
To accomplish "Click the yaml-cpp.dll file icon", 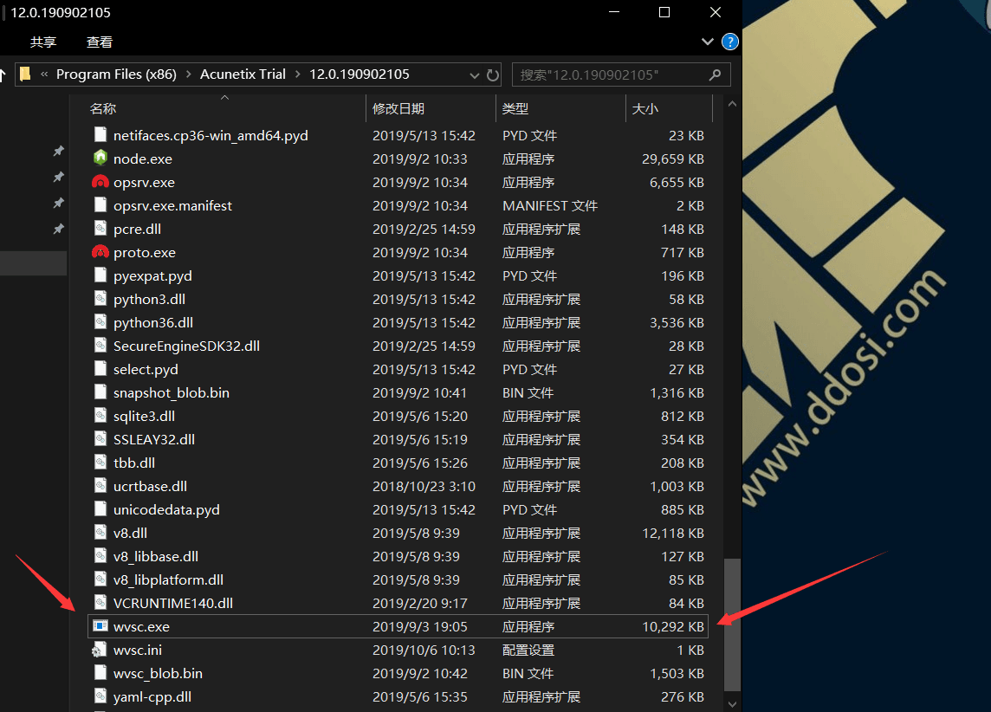I will [x=100, y=696].
